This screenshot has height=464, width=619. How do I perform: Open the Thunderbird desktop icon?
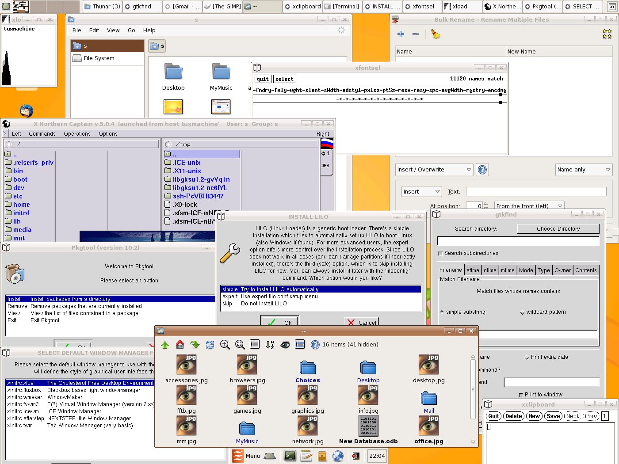tap(26, 110)
